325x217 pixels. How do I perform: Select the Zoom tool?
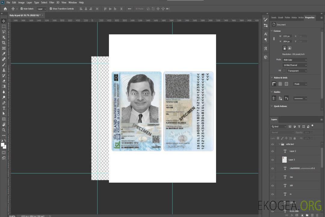(4, 130)
